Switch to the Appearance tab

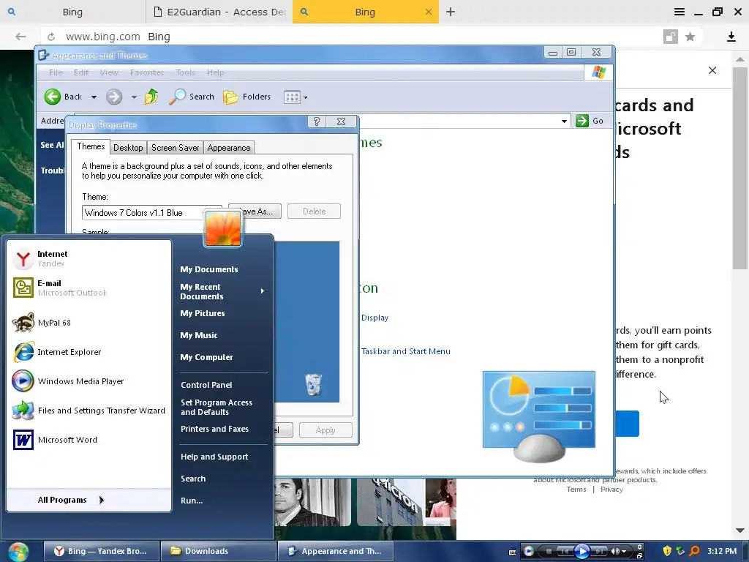point(229,148)
